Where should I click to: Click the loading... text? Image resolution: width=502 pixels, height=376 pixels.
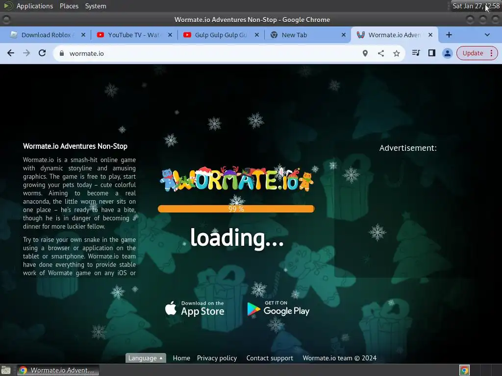point(237,238)
